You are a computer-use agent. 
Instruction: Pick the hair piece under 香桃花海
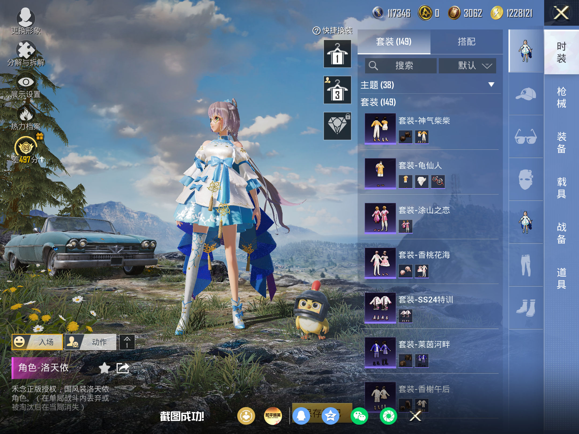click(405, 271)
